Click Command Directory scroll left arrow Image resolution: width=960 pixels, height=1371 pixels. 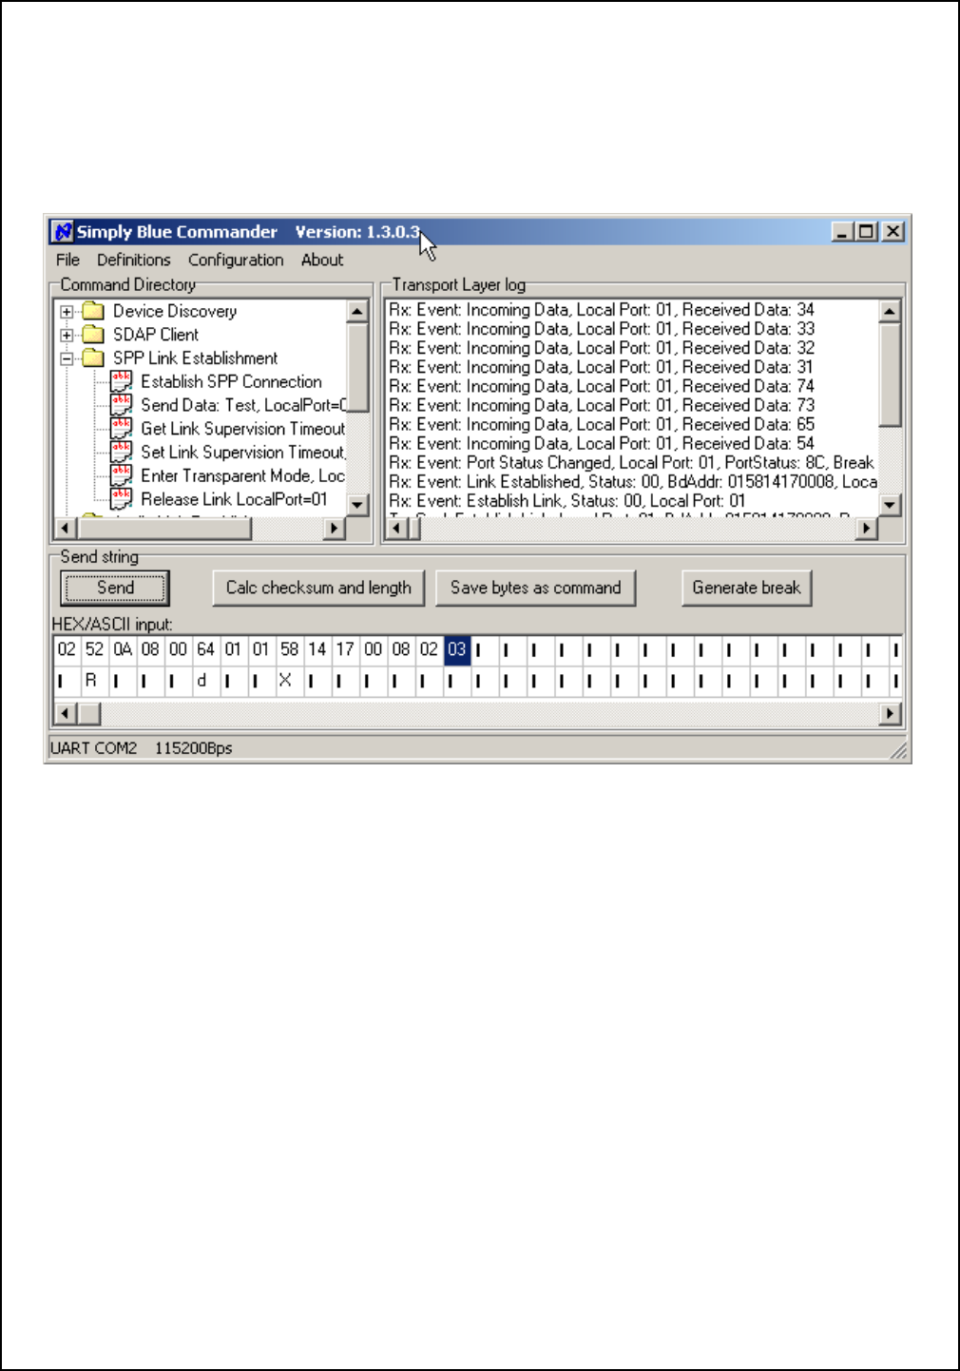point(65,528)
